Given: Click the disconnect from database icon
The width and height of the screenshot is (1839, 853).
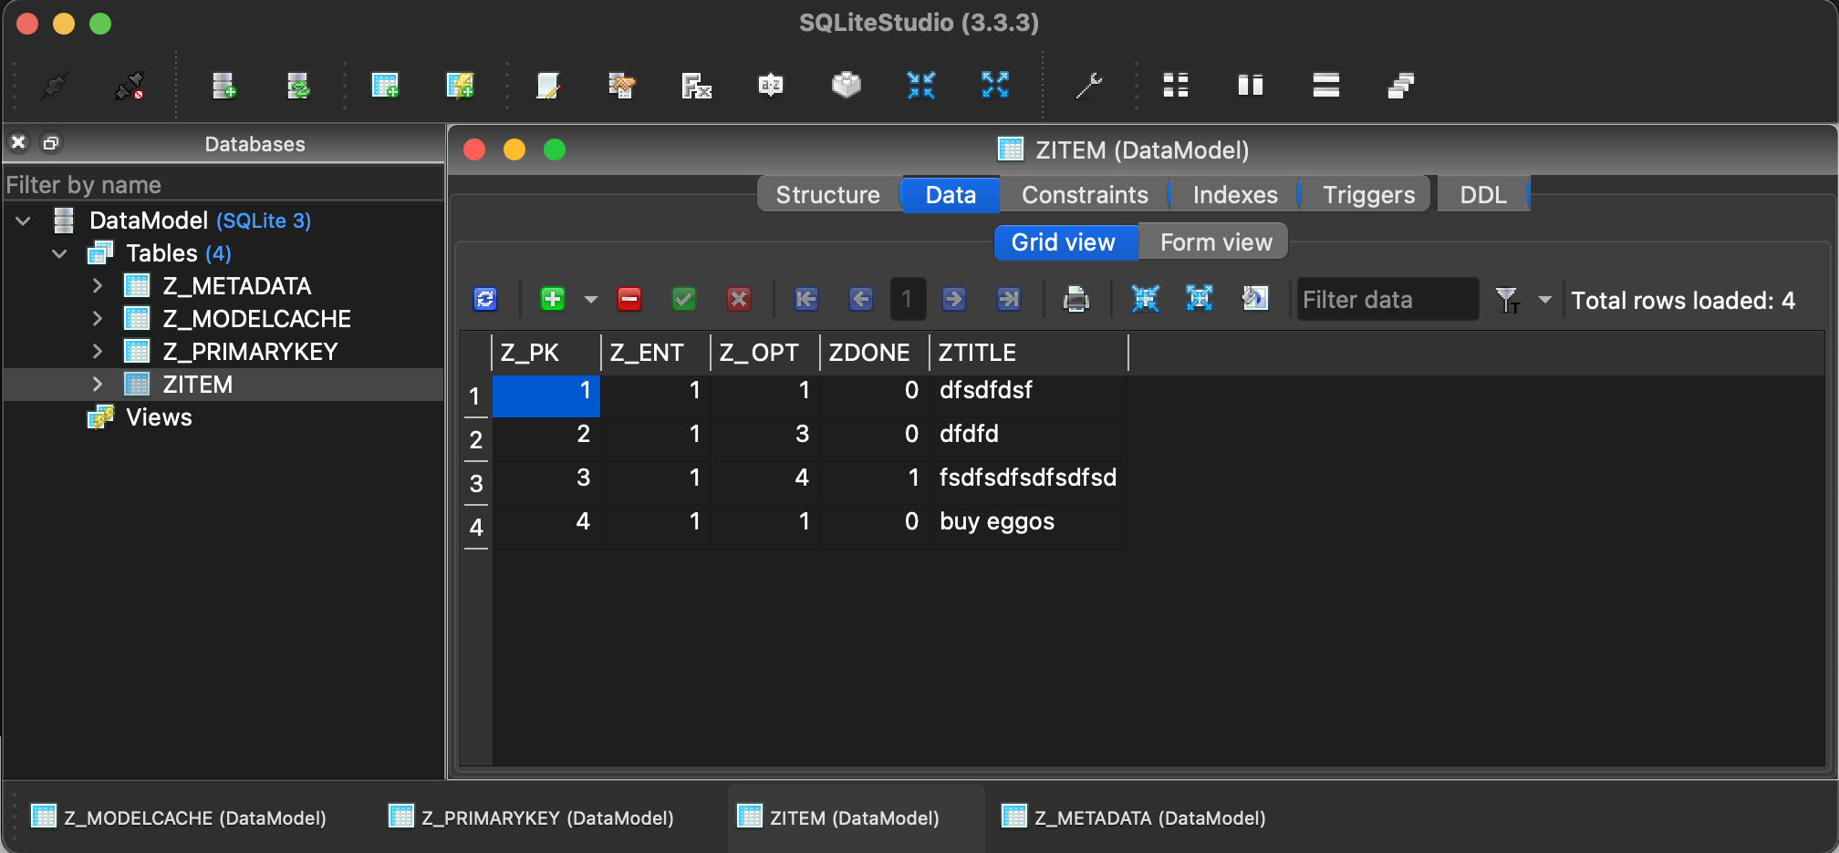Looking at the screenshot, I should tap(130, 86).
